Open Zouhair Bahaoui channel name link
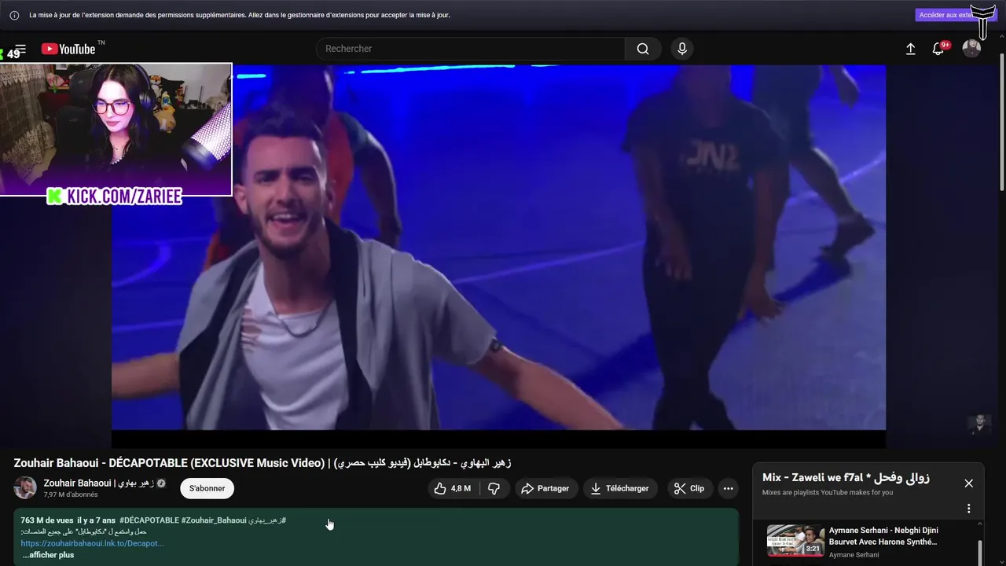The height and width of the screenshot is (566, 1006). (98, 483)
